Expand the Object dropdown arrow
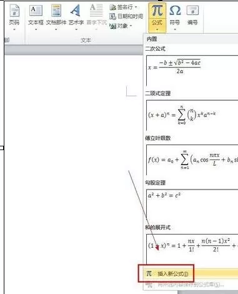Viewport: 238px width, 294px height. pos(131,26)
